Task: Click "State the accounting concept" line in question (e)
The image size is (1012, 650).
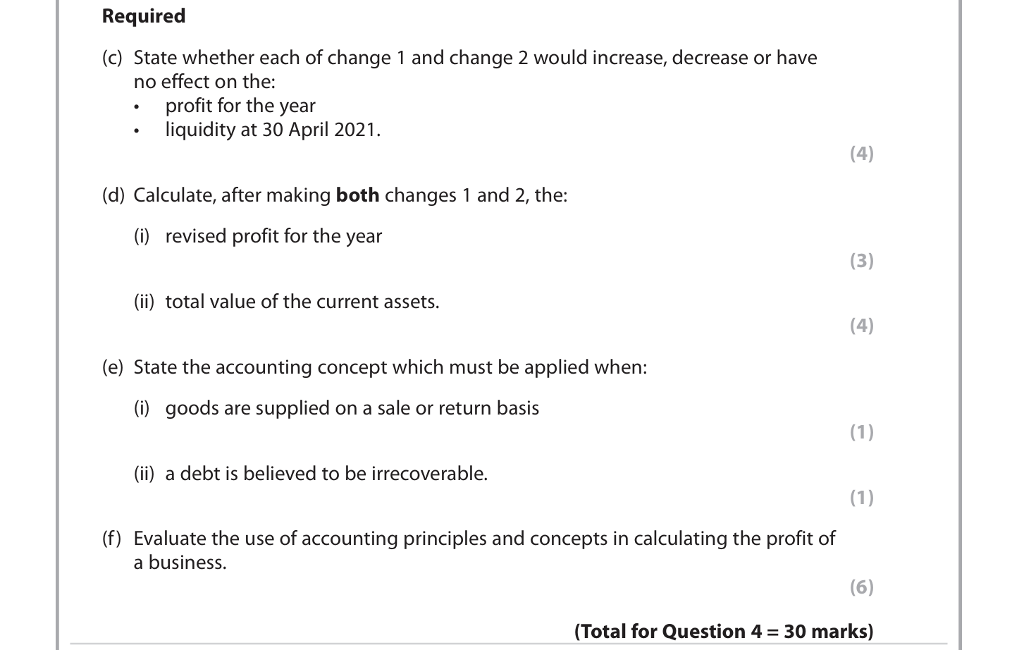Action: 390,367
